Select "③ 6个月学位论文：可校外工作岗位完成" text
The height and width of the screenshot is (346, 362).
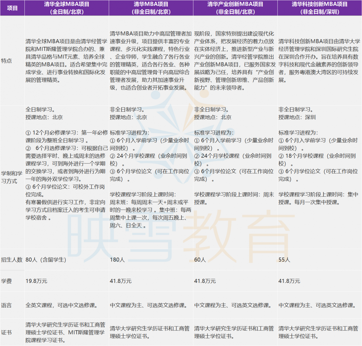(x=65, y=191)
